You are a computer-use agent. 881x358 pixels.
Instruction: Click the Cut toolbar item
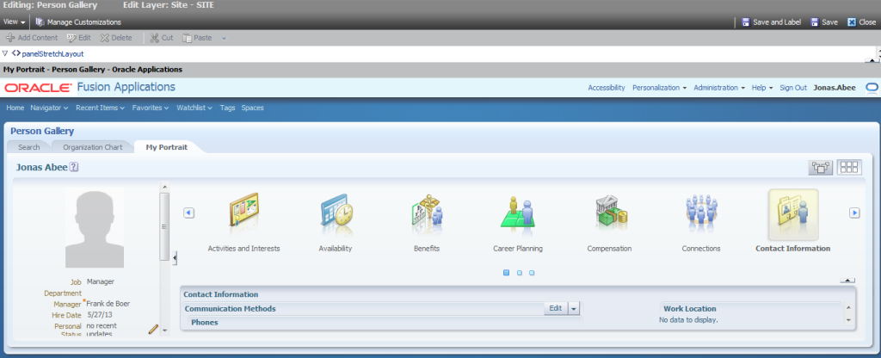(x=162, y=38)
